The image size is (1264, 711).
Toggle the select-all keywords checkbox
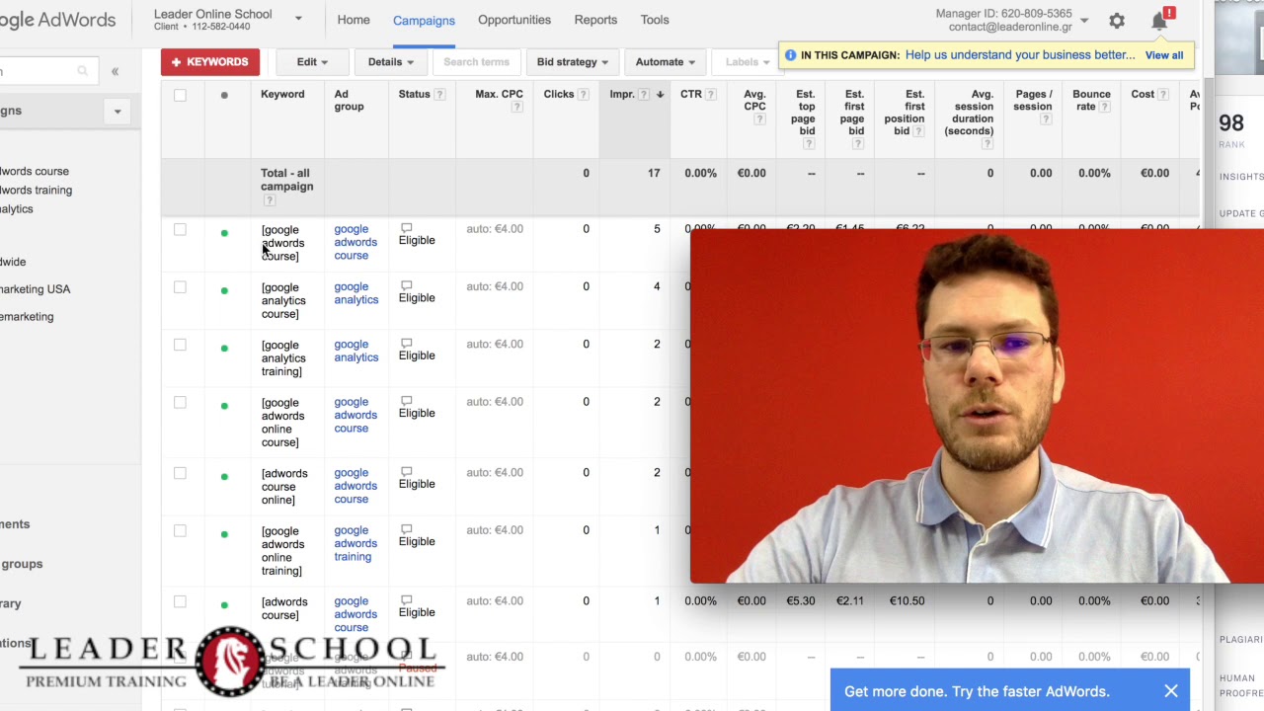pyautogui.click(x=180, y=94)
